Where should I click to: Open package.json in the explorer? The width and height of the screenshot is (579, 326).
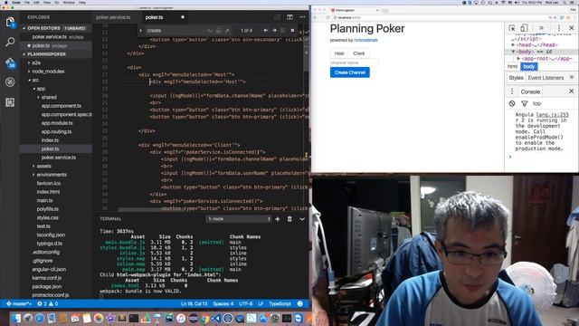pos(46,286)
